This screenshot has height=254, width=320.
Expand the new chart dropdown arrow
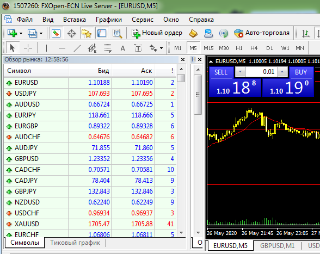click(21, 33)
